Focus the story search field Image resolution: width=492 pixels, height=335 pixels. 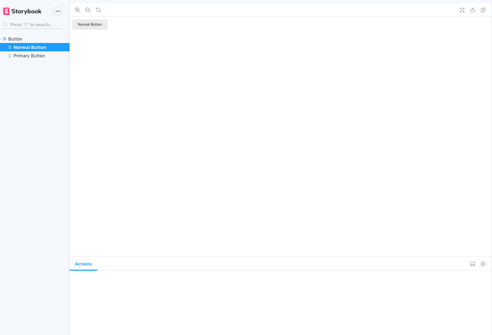[33, 25]
